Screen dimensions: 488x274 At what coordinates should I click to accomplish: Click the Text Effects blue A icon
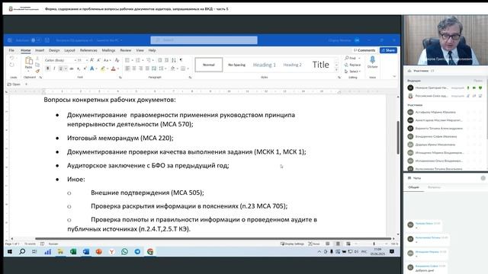coord(92,68)
